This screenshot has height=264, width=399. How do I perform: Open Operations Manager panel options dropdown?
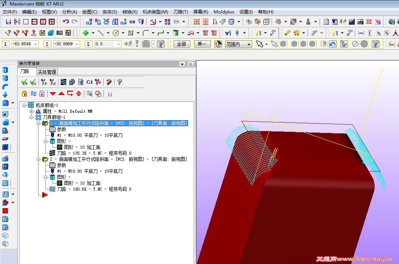(x=182, y=64)
